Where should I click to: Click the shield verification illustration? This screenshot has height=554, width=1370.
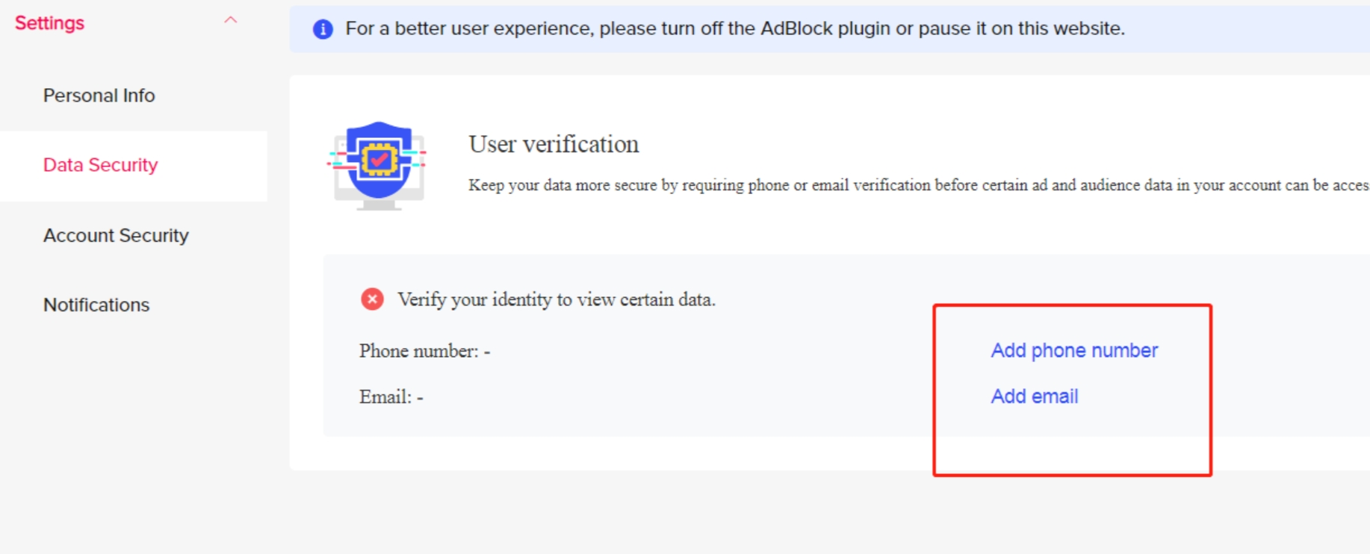point(378,165)
